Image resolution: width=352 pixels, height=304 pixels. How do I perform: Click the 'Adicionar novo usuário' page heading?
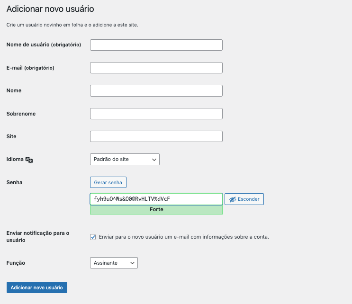tap(50, 9)
